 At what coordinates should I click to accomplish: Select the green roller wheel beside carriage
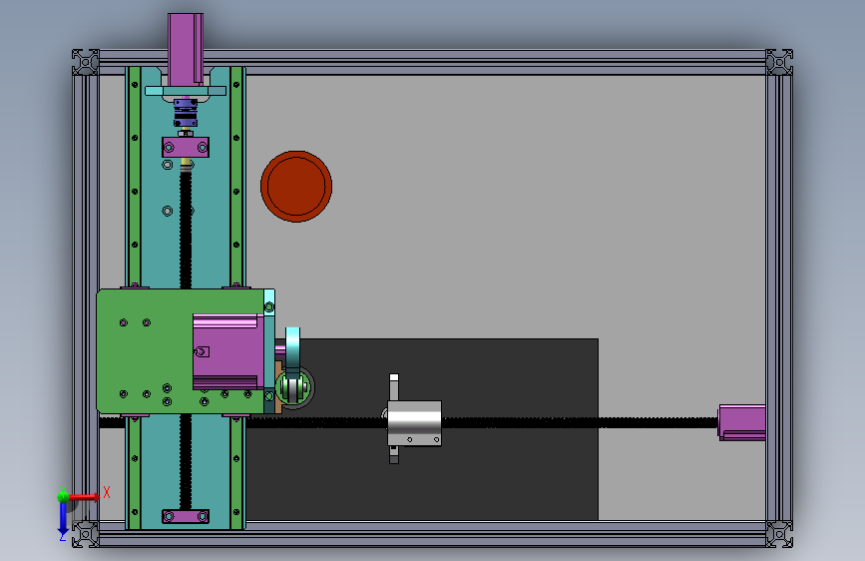click(293, 387)
